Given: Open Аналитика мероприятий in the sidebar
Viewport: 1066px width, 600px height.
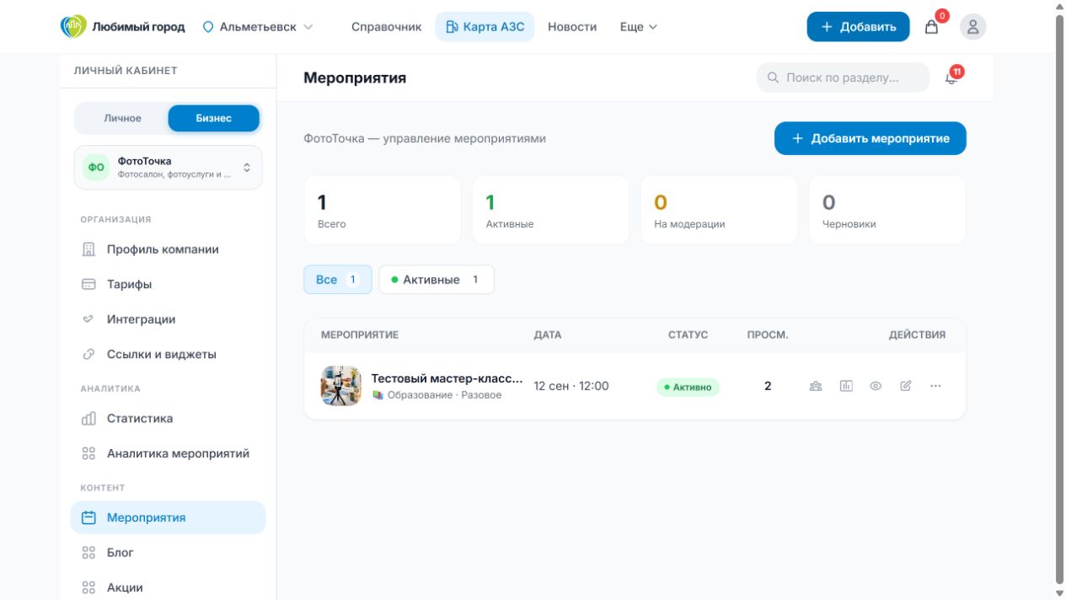Looking at the screenshot, I should point(169,453).
